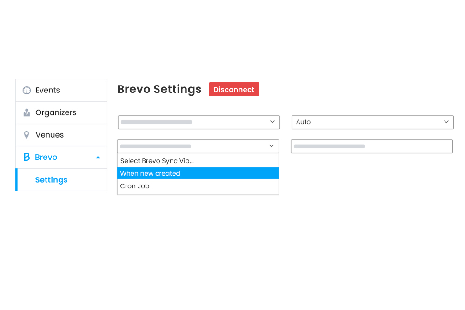Select the Brevo menu item
This screenshot has height=310, width=465.
(x=61, y=158)
